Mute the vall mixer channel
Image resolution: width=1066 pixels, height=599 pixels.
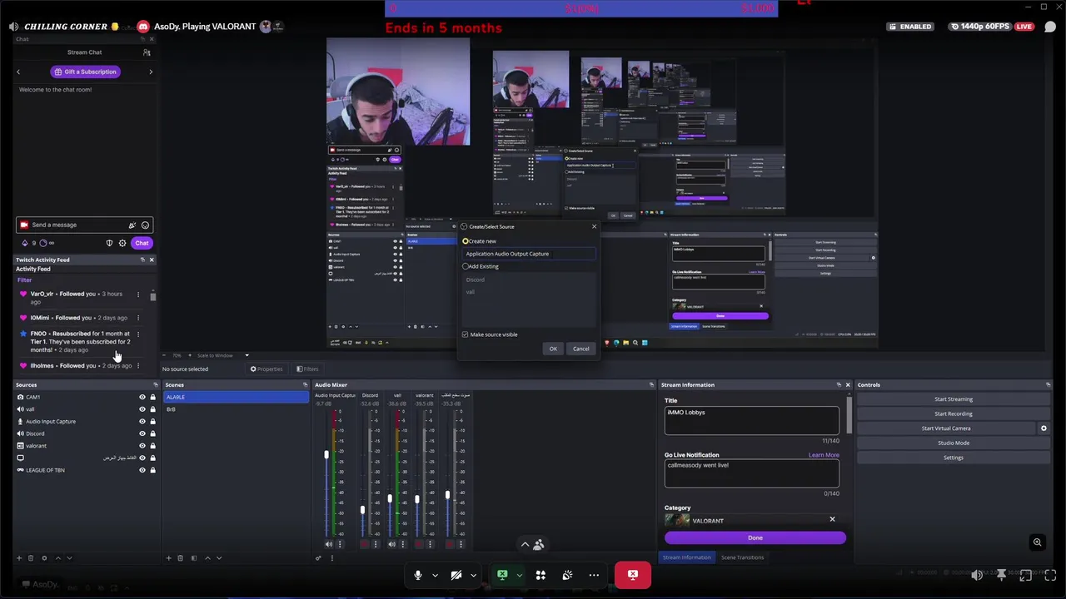click(x=391, y=544)
